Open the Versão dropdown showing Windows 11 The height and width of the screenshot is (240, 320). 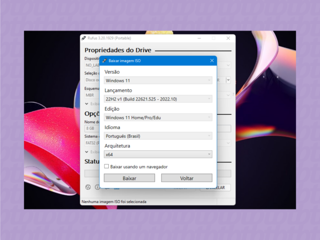click(158, 80)
